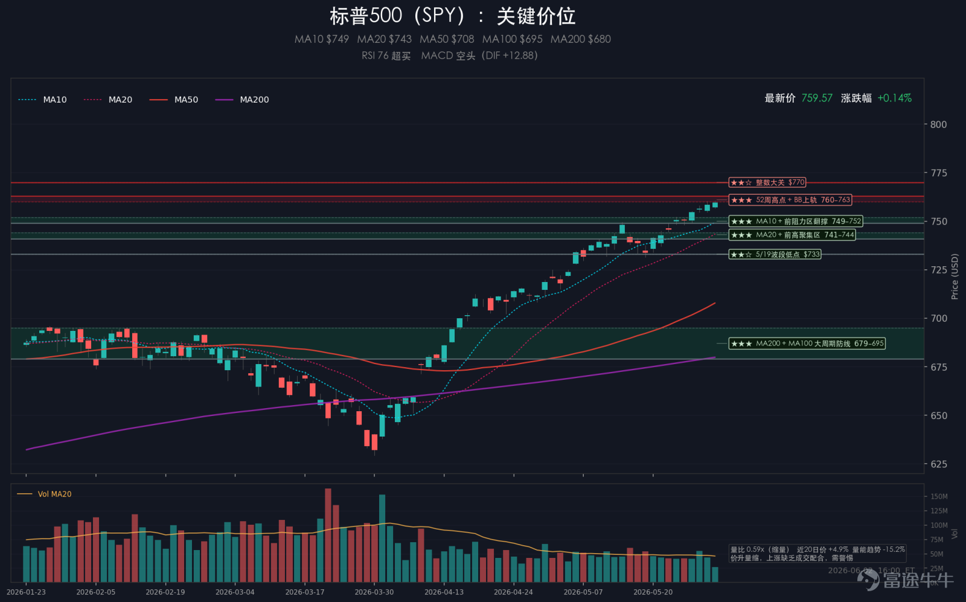Click the most recent candlestick near 760
This screenshot has height=602, width=966.
tap(715, 205)
